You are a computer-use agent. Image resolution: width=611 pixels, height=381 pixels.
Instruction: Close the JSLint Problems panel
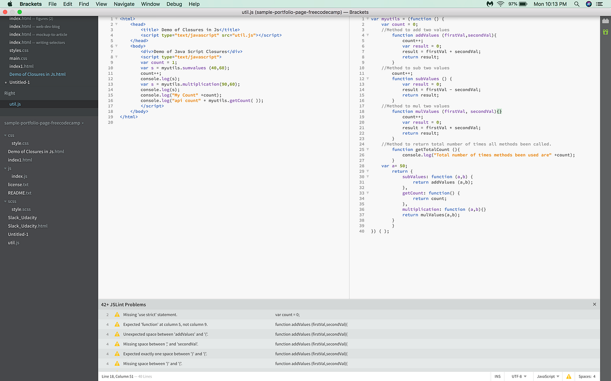(594, 304)
